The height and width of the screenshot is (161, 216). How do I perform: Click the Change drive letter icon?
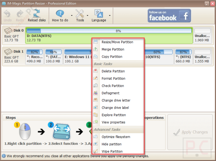(96, 100)
